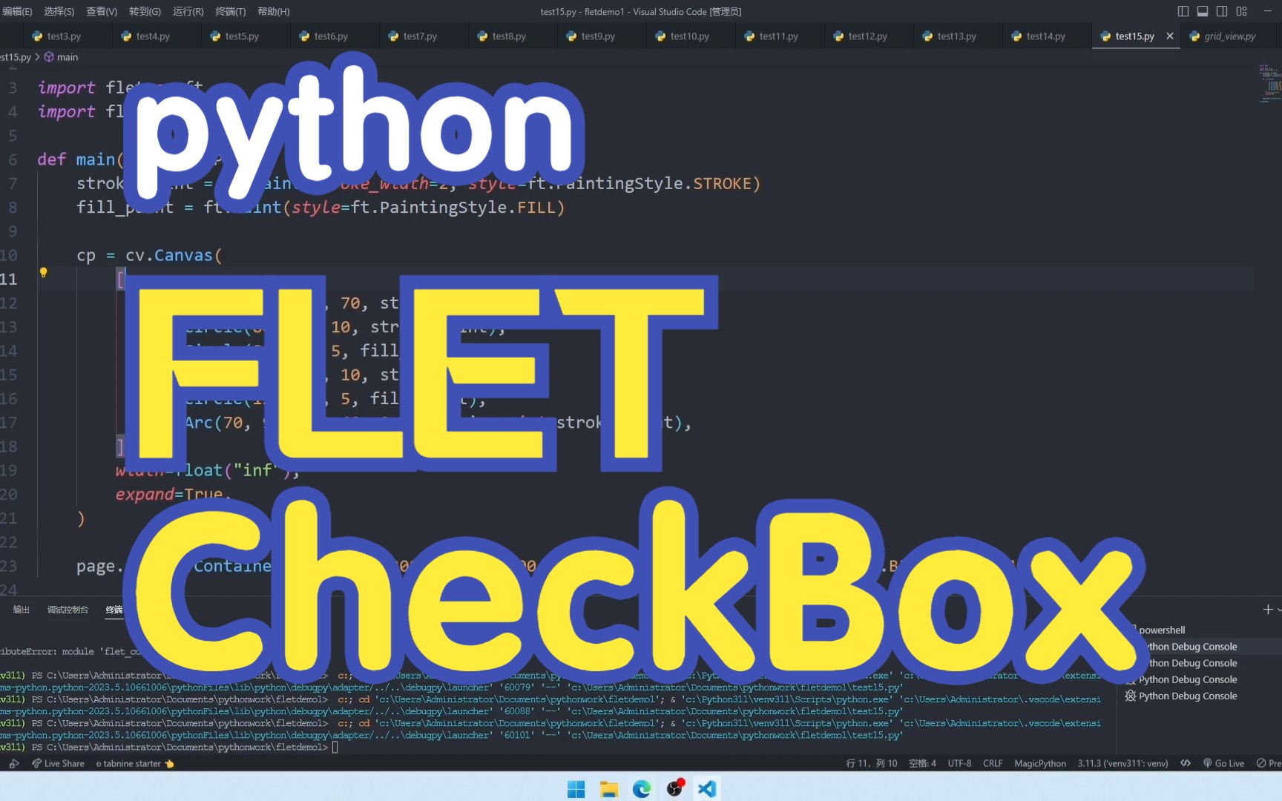Toggle the bottom panel visibility

click(x=1203, y=11)
